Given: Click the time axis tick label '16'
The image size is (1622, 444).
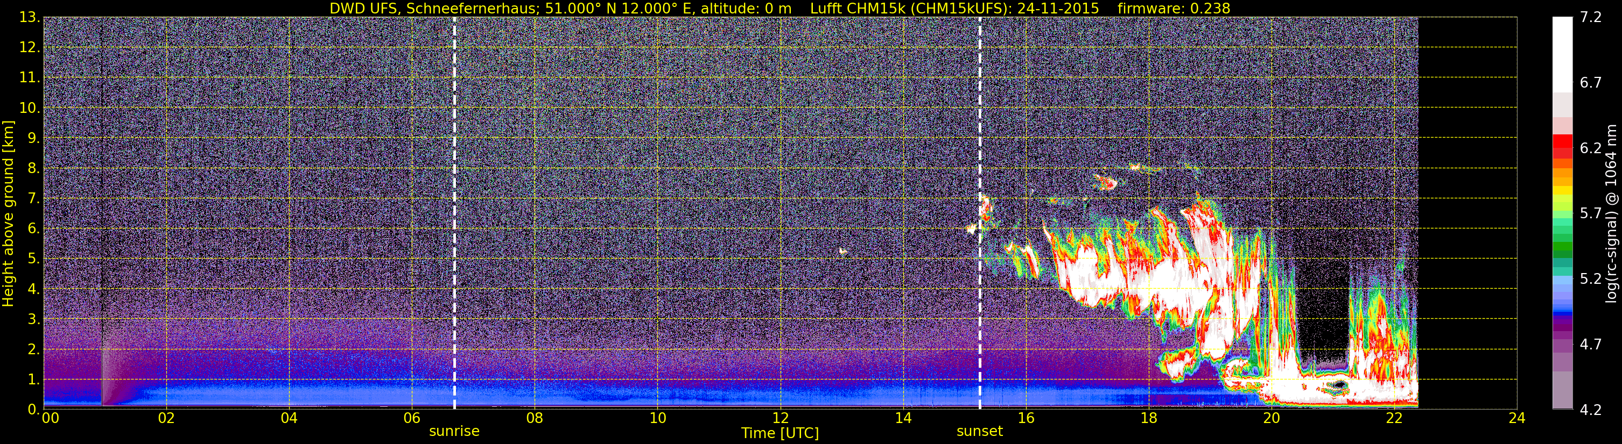Looking at the screenshot, I should [1026, 419].
